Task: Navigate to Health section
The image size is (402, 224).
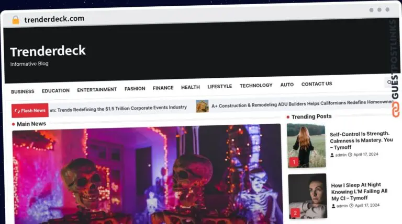Action: click(191, 87)
